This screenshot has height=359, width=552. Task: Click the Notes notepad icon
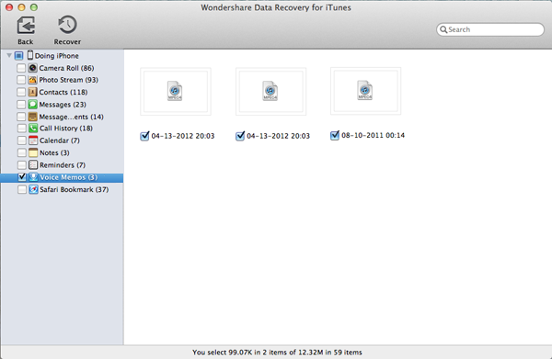(33, 152)
